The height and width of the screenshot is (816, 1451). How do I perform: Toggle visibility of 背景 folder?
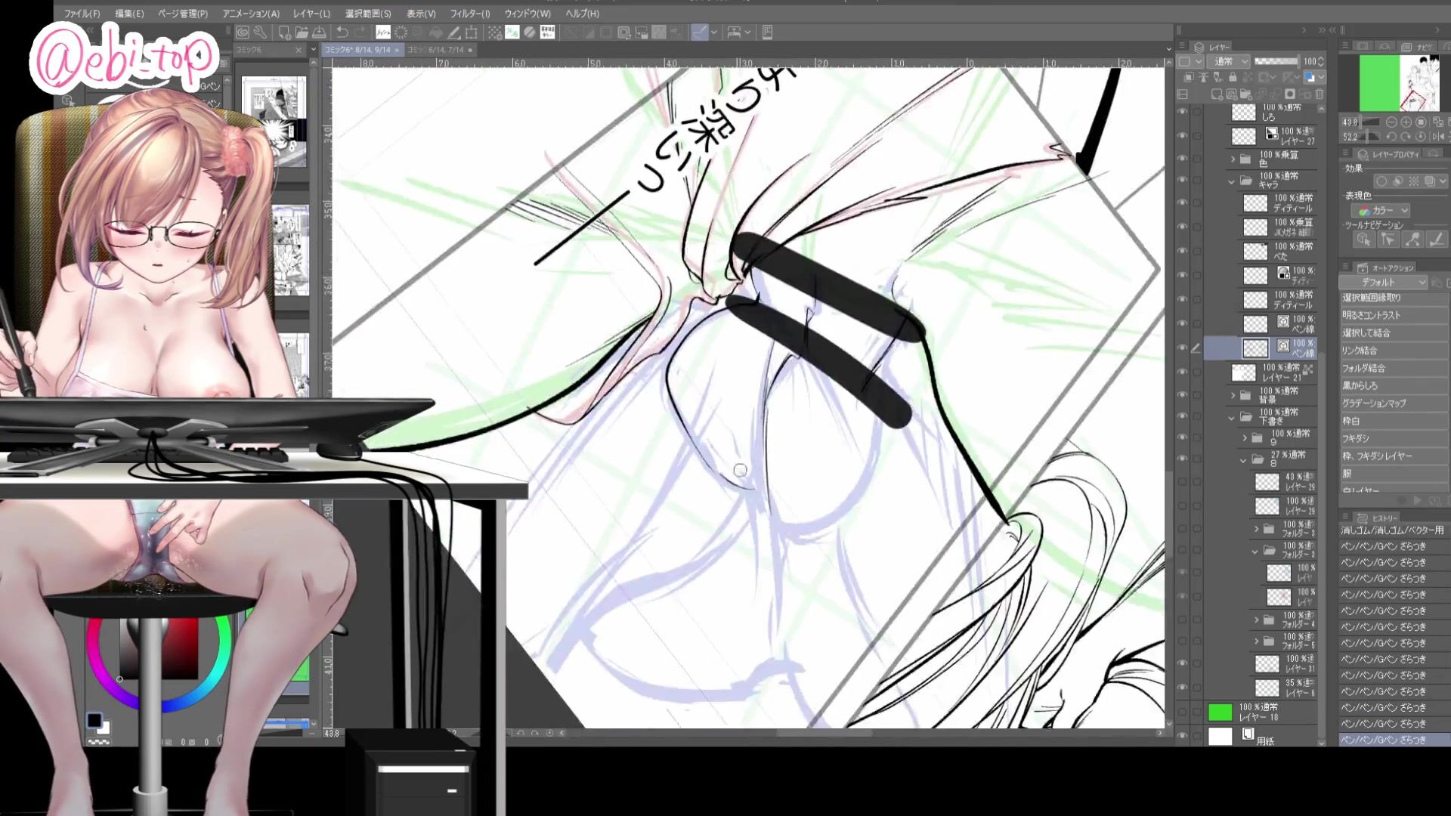pos(1182,395)
